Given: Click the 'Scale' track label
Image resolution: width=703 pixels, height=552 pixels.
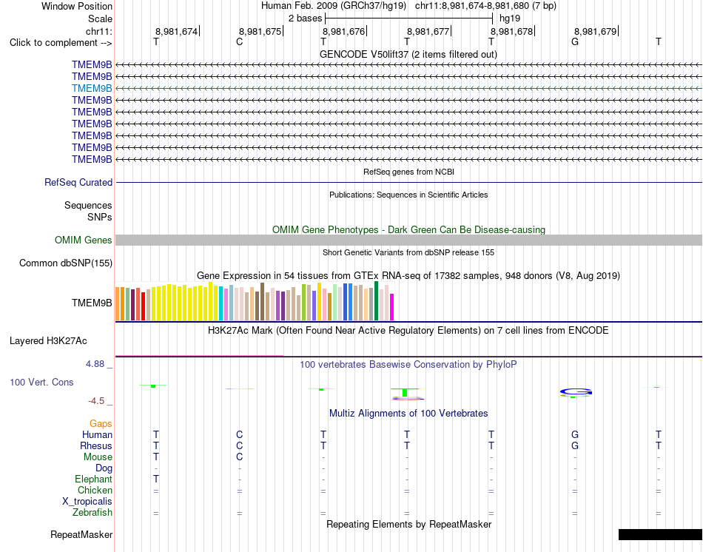Looking at the screenshot, I should (x=100, y=18).
